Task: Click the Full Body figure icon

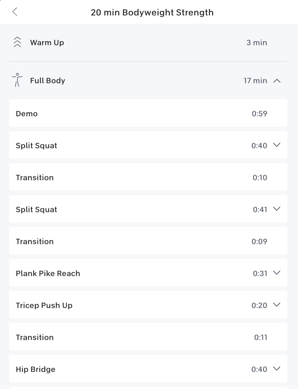Action: [17, 80]
